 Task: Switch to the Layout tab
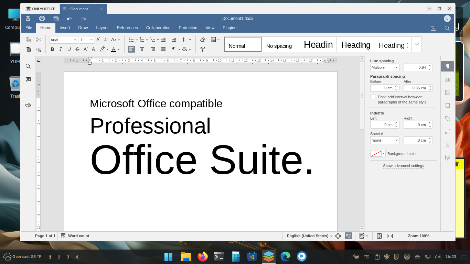tap(102, 28)
